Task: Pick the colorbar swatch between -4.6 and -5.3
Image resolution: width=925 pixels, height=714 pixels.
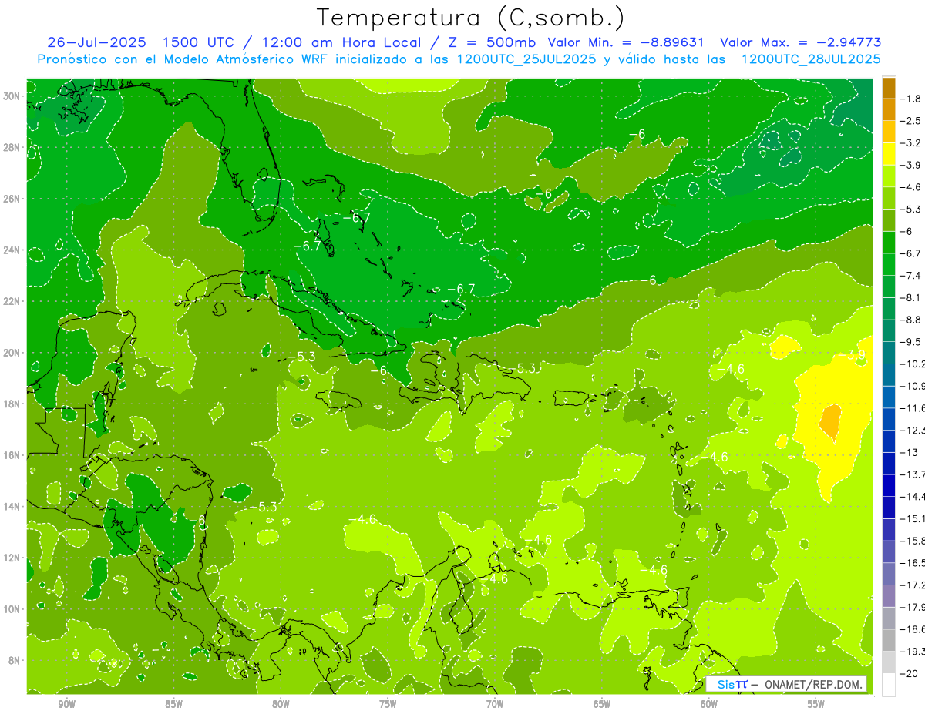Action: point(889,198)
